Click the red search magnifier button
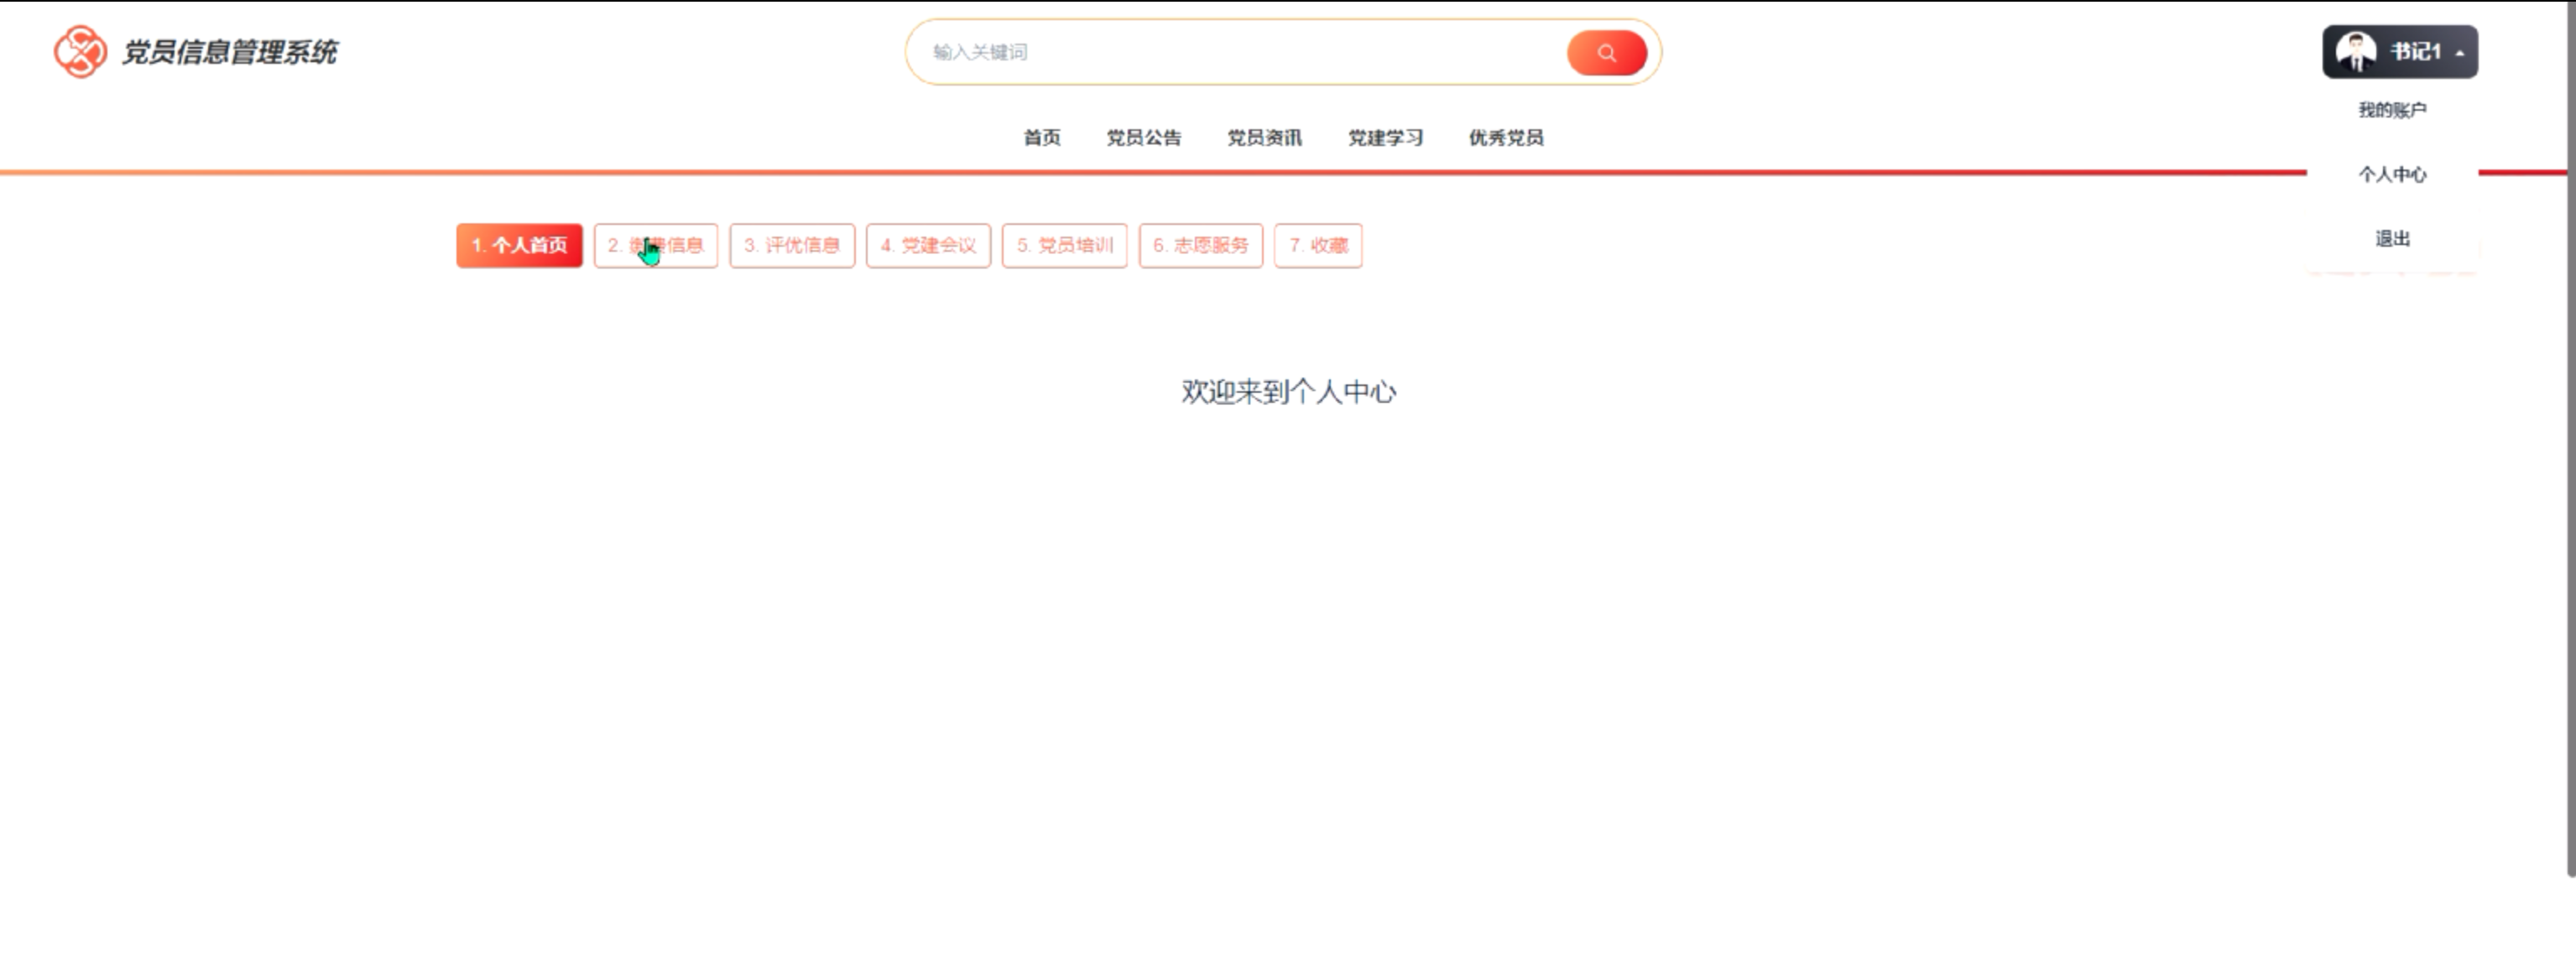2576x978 pixels. coord(1606,53)
